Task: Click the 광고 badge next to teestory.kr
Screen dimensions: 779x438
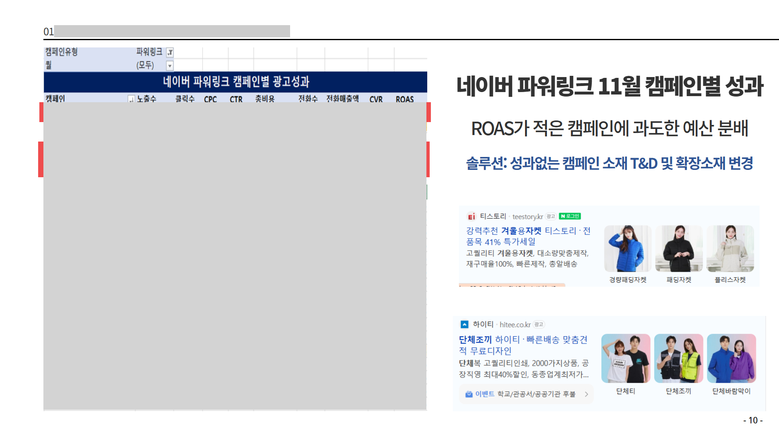Action: pos(551,217)
